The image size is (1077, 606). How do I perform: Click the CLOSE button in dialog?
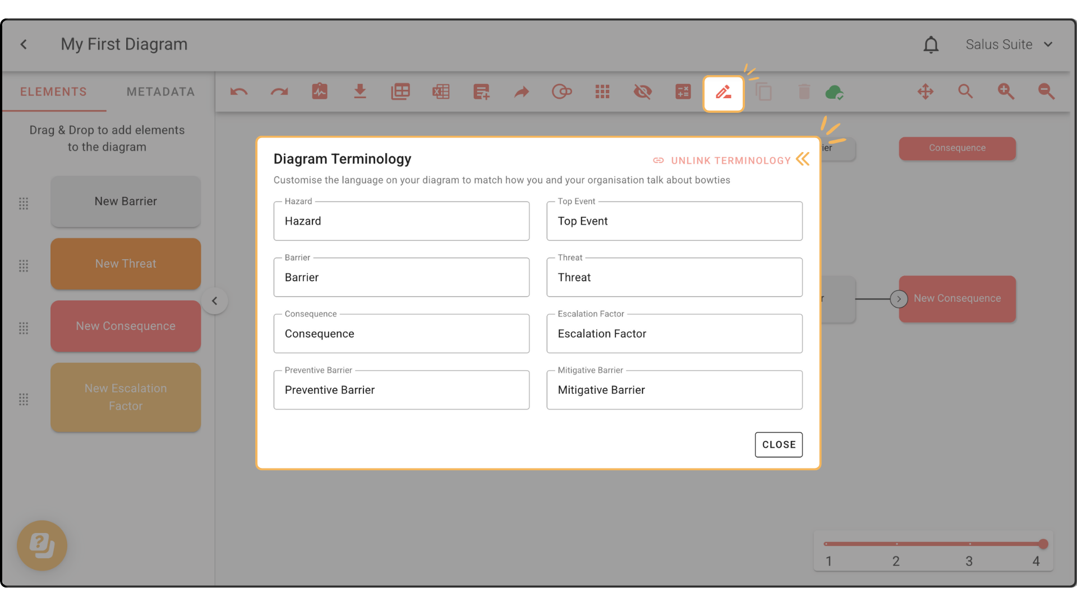[x=778, y=444]
